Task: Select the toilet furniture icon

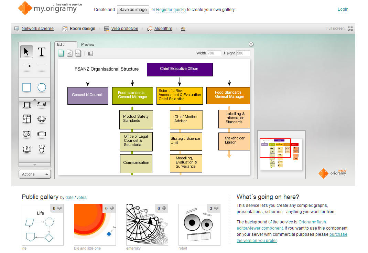Action: (42, 149)
